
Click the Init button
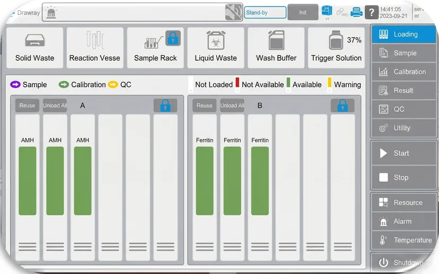303,12
